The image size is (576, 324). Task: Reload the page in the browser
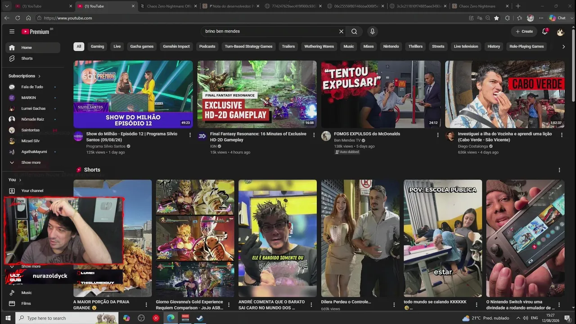tap(18, 18)
